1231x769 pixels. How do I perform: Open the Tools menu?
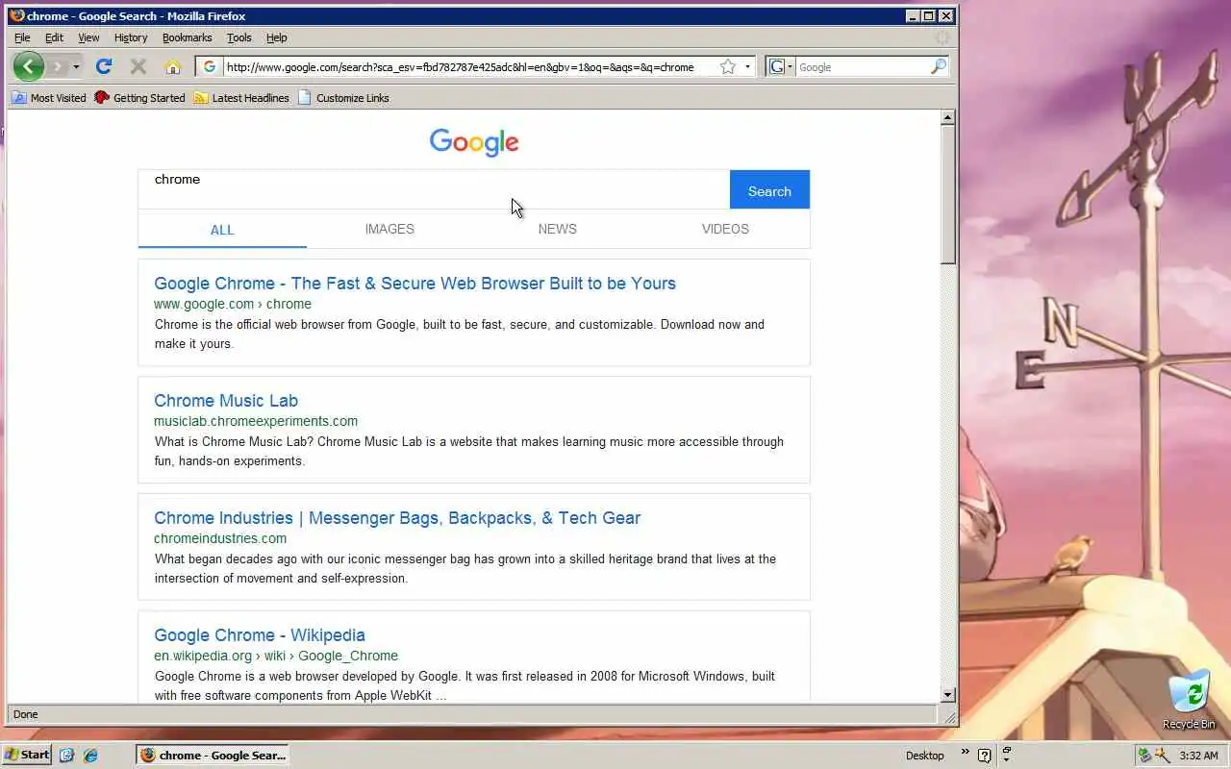tap(239, 37)
